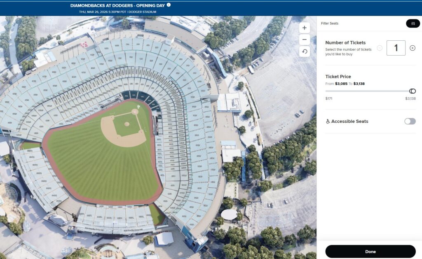This screenshot has width=422, height=259.
Task: Click the event info icon beside Opening Day
Action: coord(169,5)
